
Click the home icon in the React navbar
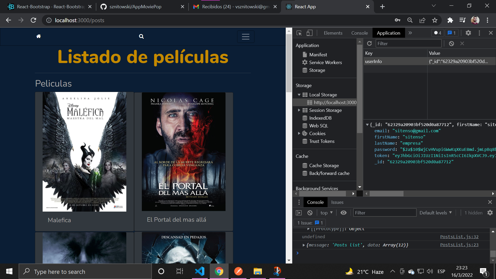point(38,36)
